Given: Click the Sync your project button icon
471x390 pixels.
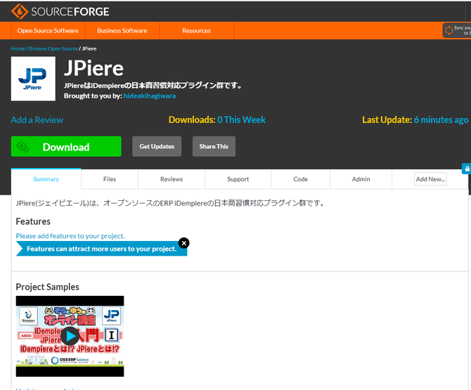Looking at the screenshot, I should point(449,30).
